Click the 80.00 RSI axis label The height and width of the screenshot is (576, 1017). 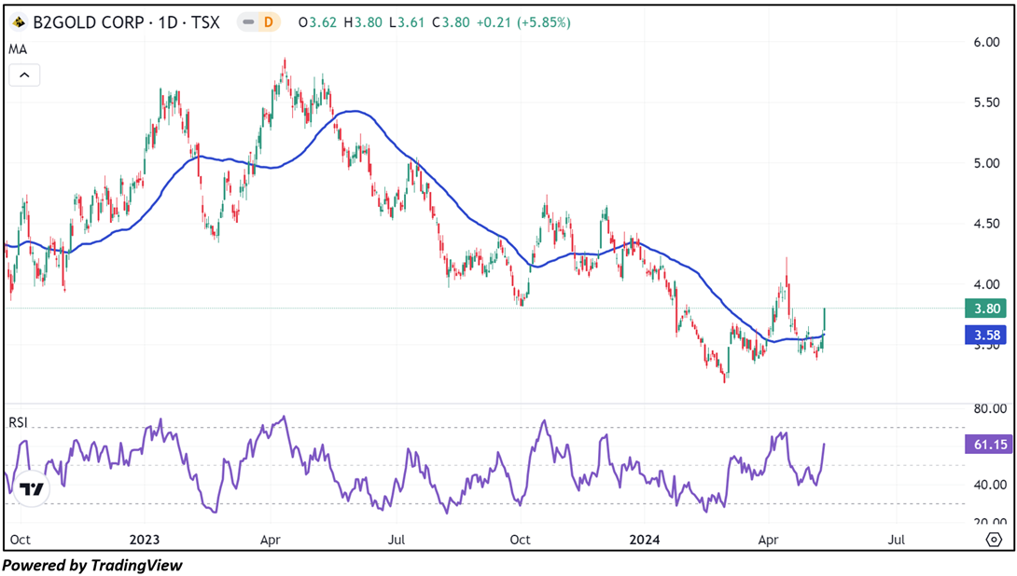coord(990,409)
